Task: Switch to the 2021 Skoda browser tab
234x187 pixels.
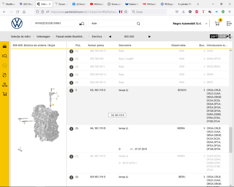Action: click(26, 4)
